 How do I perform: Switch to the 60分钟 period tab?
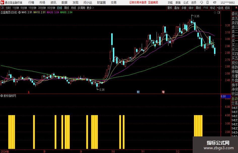pos(51,8)
